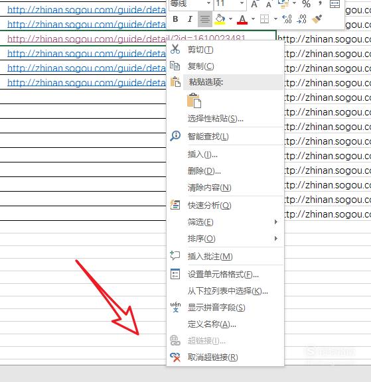Select the plain URL cell beside the purple link

pyautogui.click(x=324, y=39)
